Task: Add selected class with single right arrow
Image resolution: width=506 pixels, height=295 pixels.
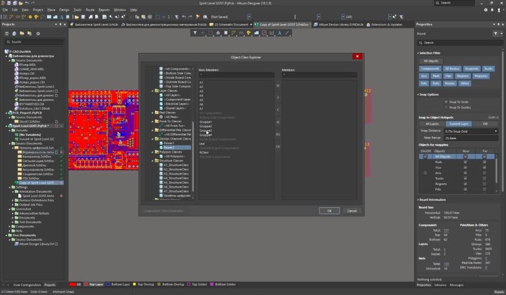Action: click(278, 98)
